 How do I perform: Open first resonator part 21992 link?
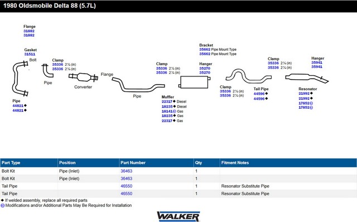(x=304, y=94)
